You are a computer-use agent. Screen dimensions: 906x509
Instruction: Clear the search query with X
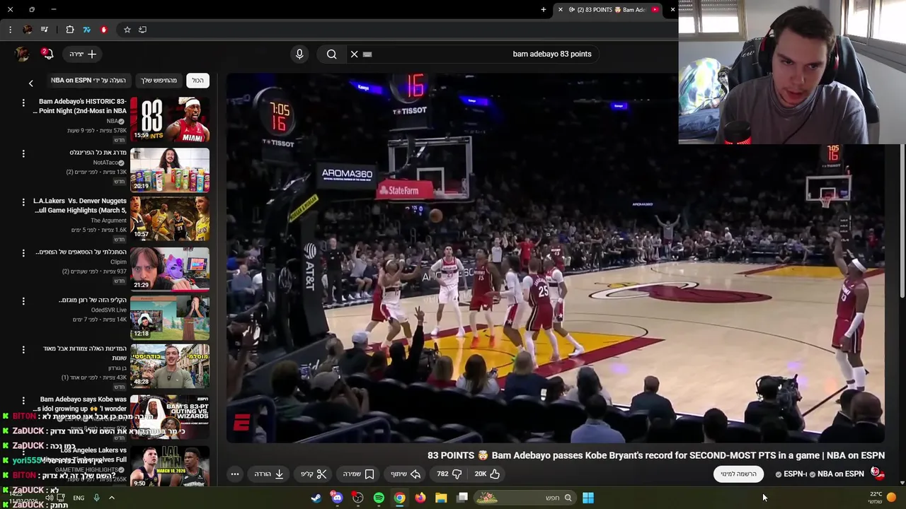click(x=355, y=54)
